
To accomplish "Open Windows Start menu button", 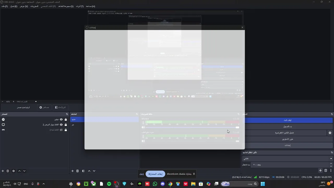I will coord(263,184).
